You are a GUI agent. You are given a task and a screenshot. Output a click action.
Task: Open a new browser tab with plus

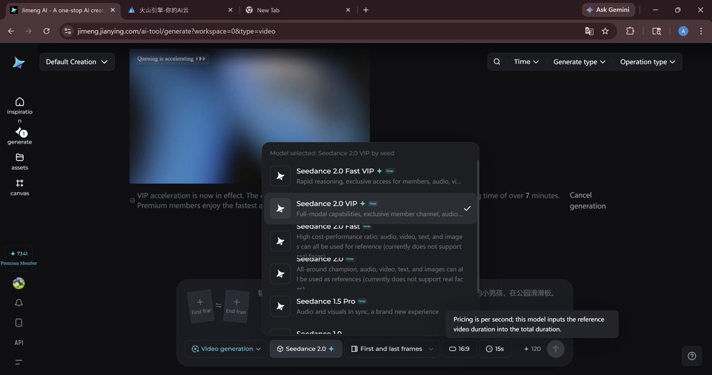pyautogui.click(x=365, y=10)
